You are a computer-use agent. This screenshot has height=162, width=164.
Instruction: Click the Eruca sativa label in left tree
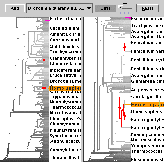(x=65, y=75)
